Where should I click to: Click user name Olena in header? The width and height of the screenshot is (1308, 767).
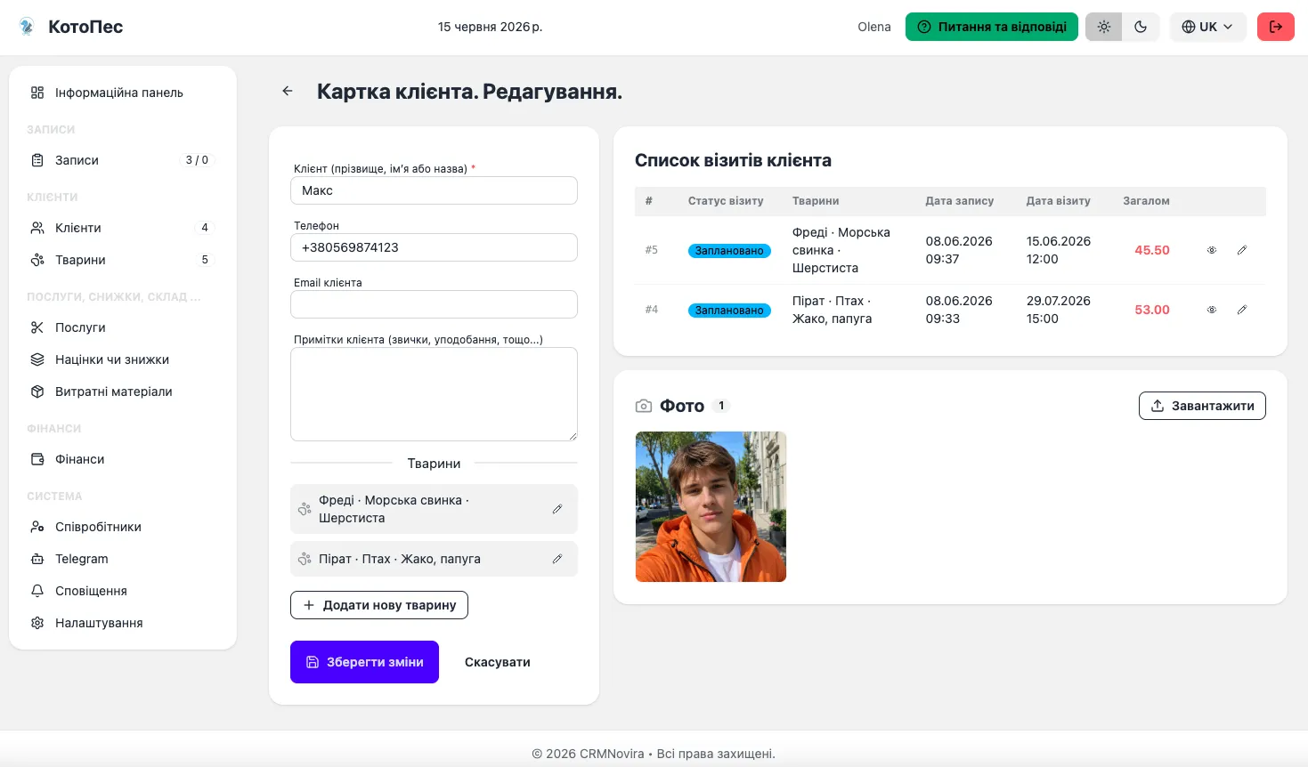(874, 27)
